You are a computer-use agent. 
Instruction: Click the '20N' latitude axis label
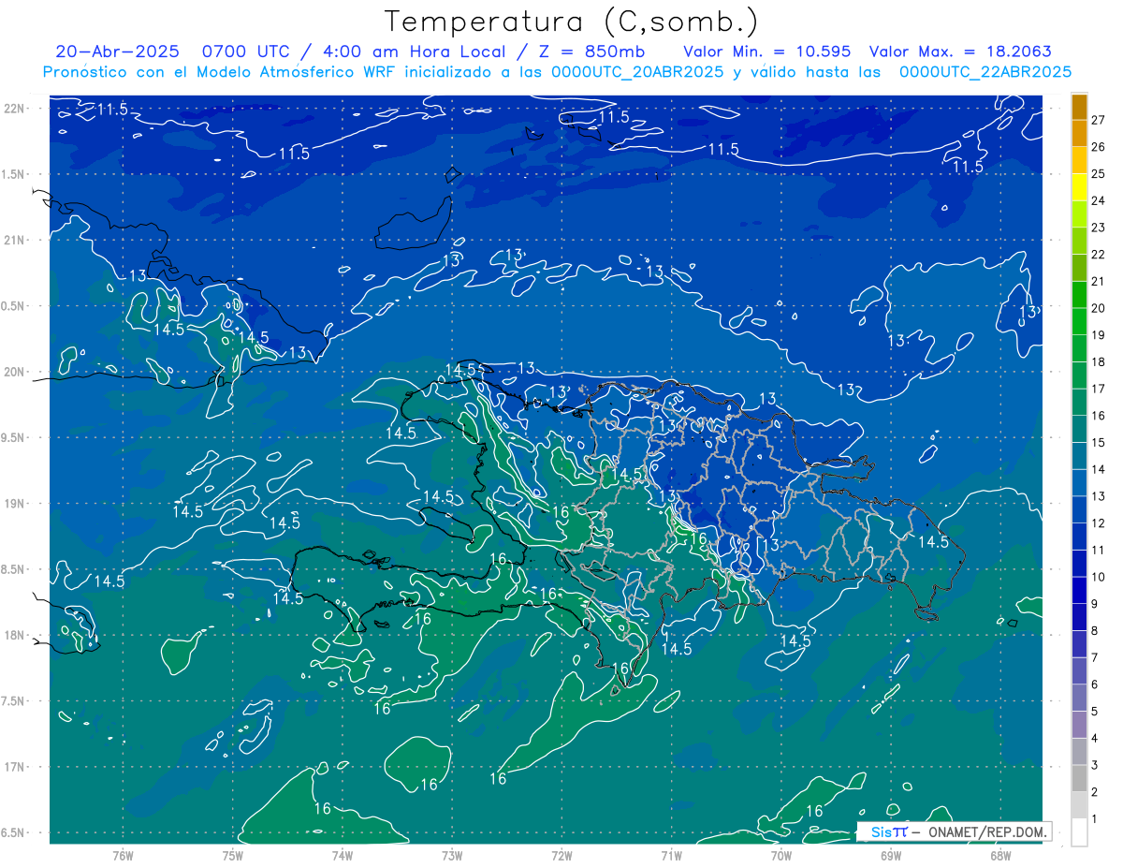tap(16, 372)
